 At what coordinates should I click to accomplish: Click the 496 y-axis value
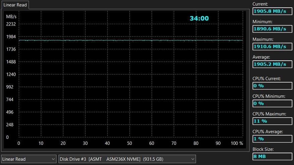point(10,112)
